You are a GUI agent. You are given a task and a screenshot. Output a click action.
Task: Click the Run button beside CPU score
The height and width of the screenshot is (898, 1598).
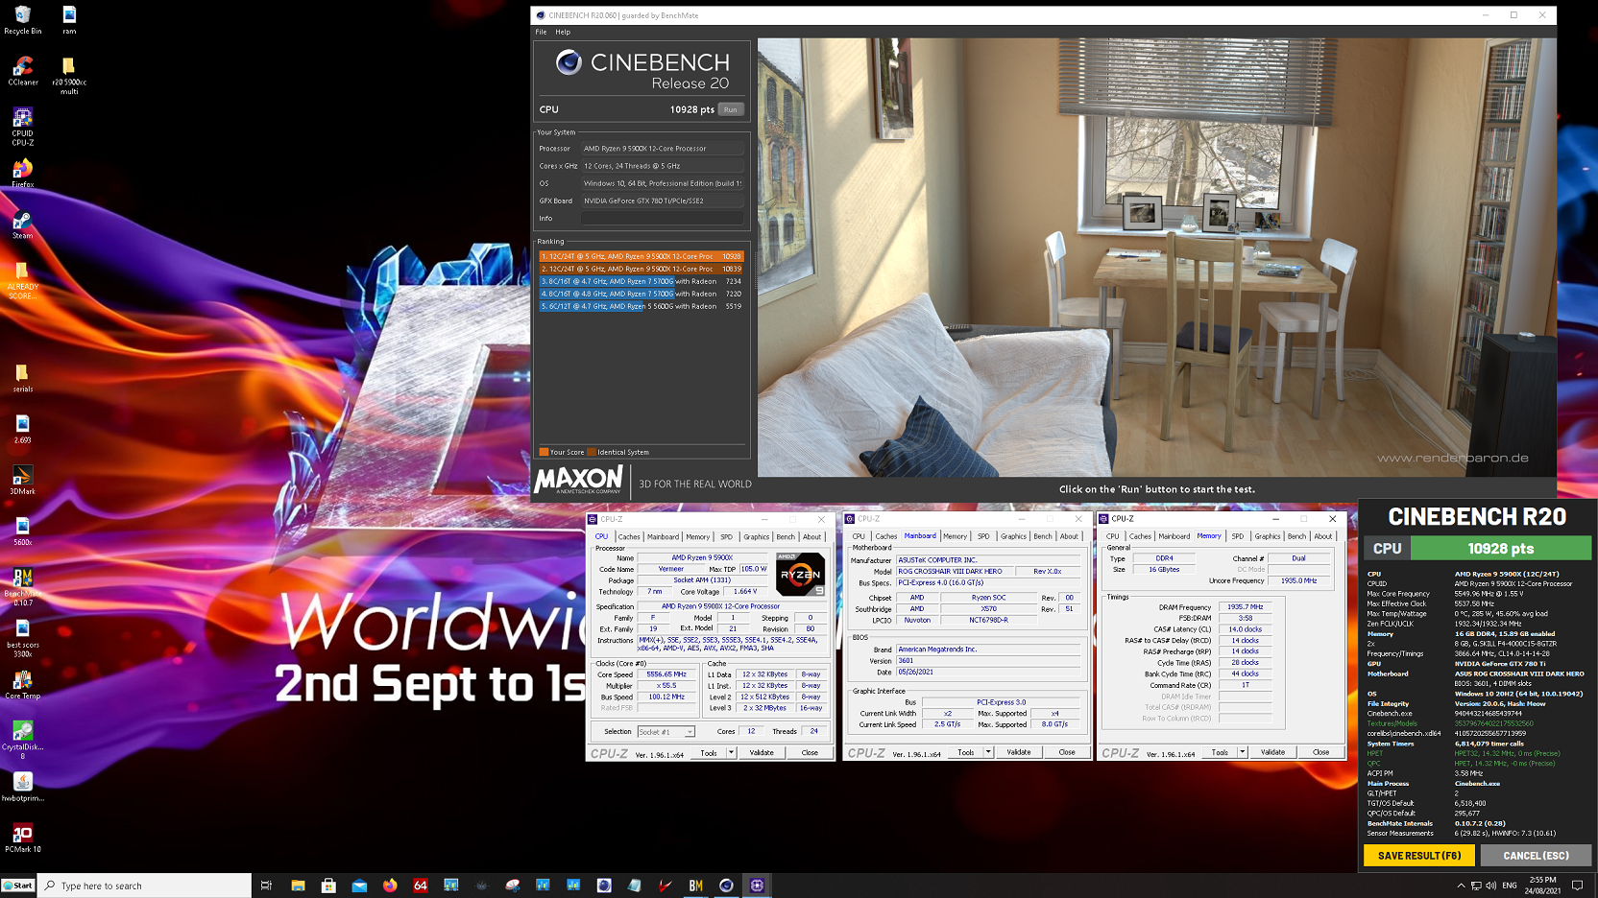click(731, 109)
